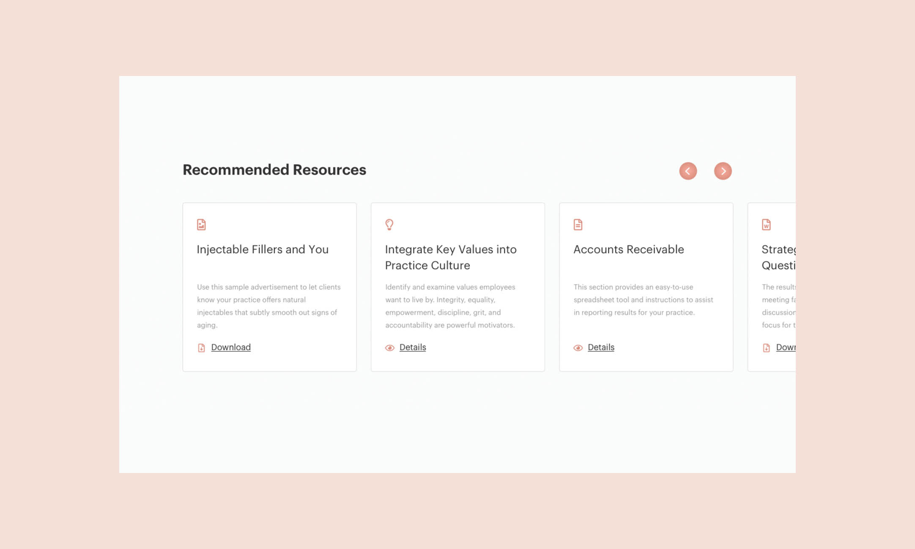Go to previous resources with left arrow button
This screenshot has width=915, height=549.
click(x=688, y=171)
